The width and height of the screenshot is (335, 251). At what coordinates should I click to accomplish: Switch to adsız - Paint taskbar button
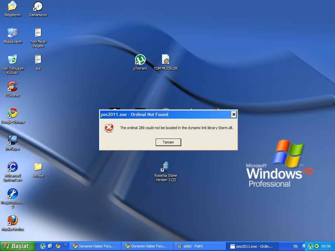click(x=200, y=246)
